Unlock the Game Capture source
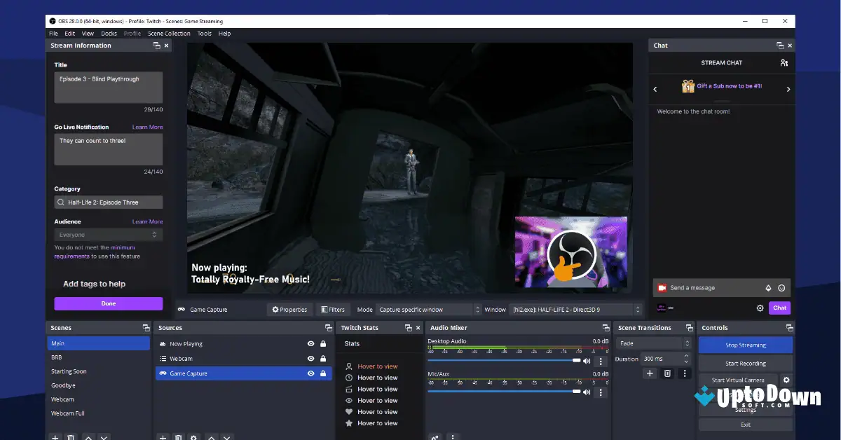The height and width of the screenshot is (440, 841). [322, 373]
